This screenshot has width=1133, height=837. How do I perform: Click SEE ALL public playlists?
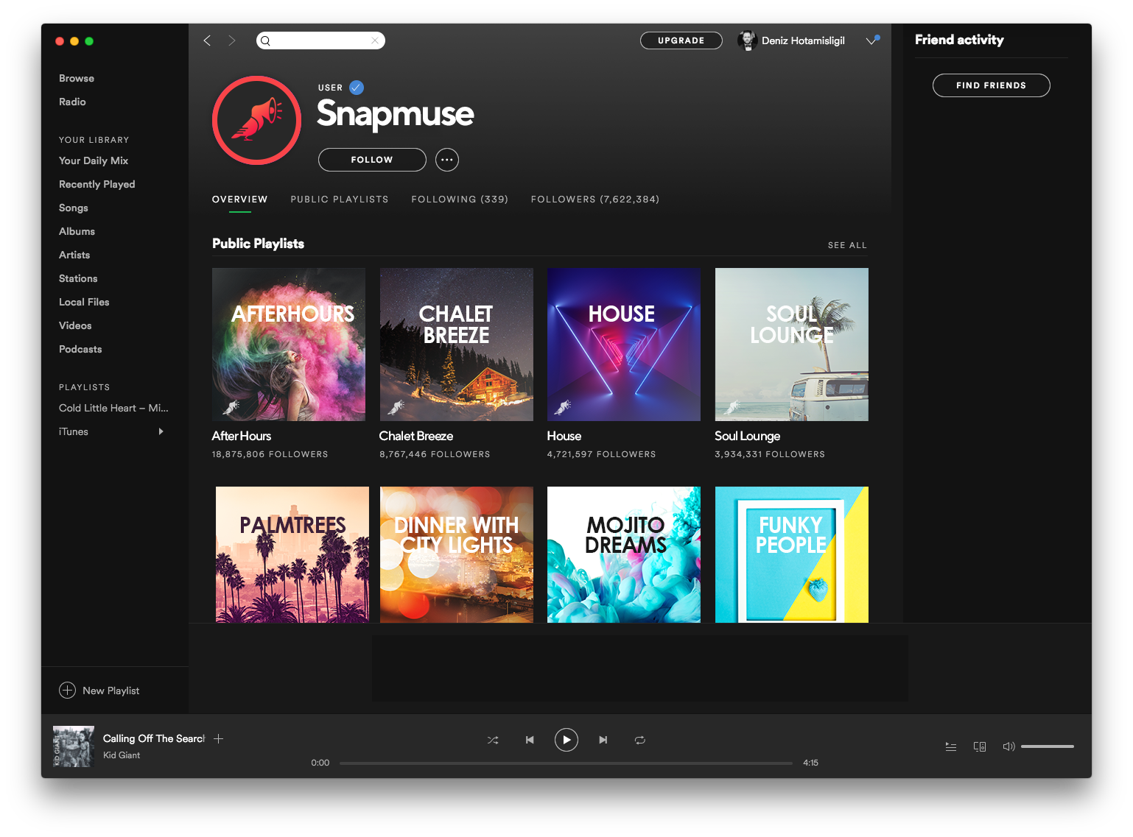pos(847,245)
